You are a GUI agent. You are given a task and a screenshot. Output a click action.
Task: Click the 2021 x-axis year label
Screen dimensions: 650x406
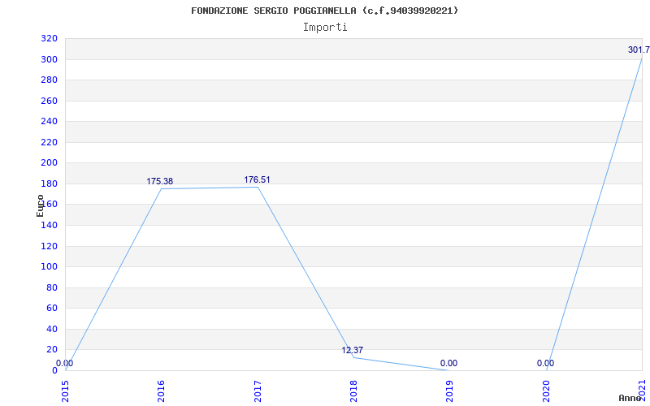coord(642,391)
